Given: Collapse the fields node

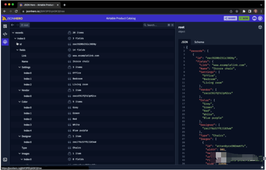Looking at the screenshot, I should [18, 50].
